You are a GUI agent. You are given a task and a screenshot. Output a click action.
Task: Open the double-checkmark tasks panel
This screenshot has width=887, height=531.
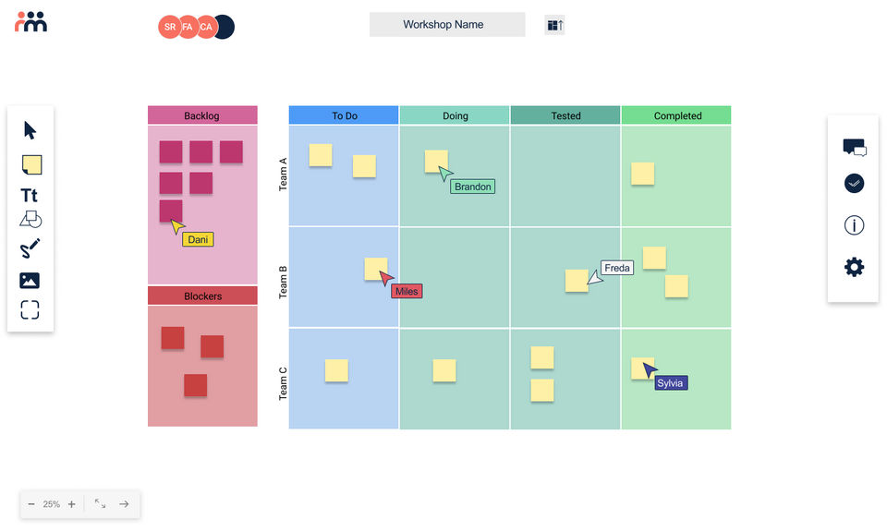click(854, 184)
